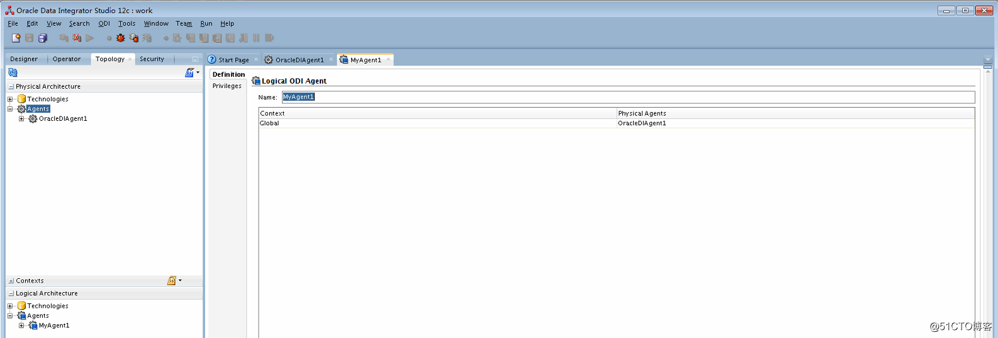The image size is (998, 338).
Task: Select OracleDIAgent1 in Physical Architecture tree
Action: [63, 118]
